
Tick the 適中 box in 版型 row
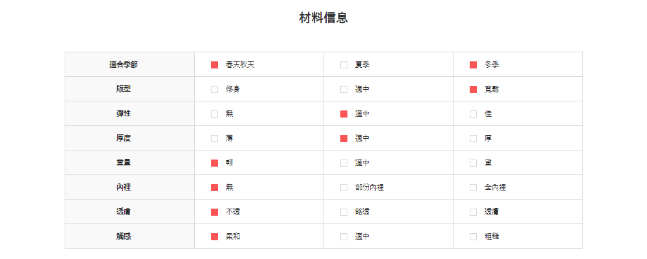(x=344, y=89)
